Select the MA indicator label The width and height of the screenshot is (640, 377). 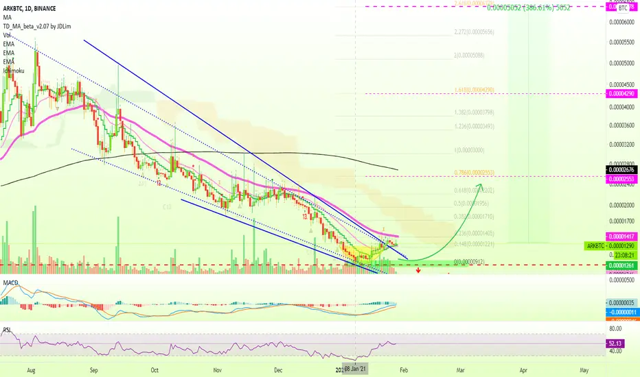8,17
